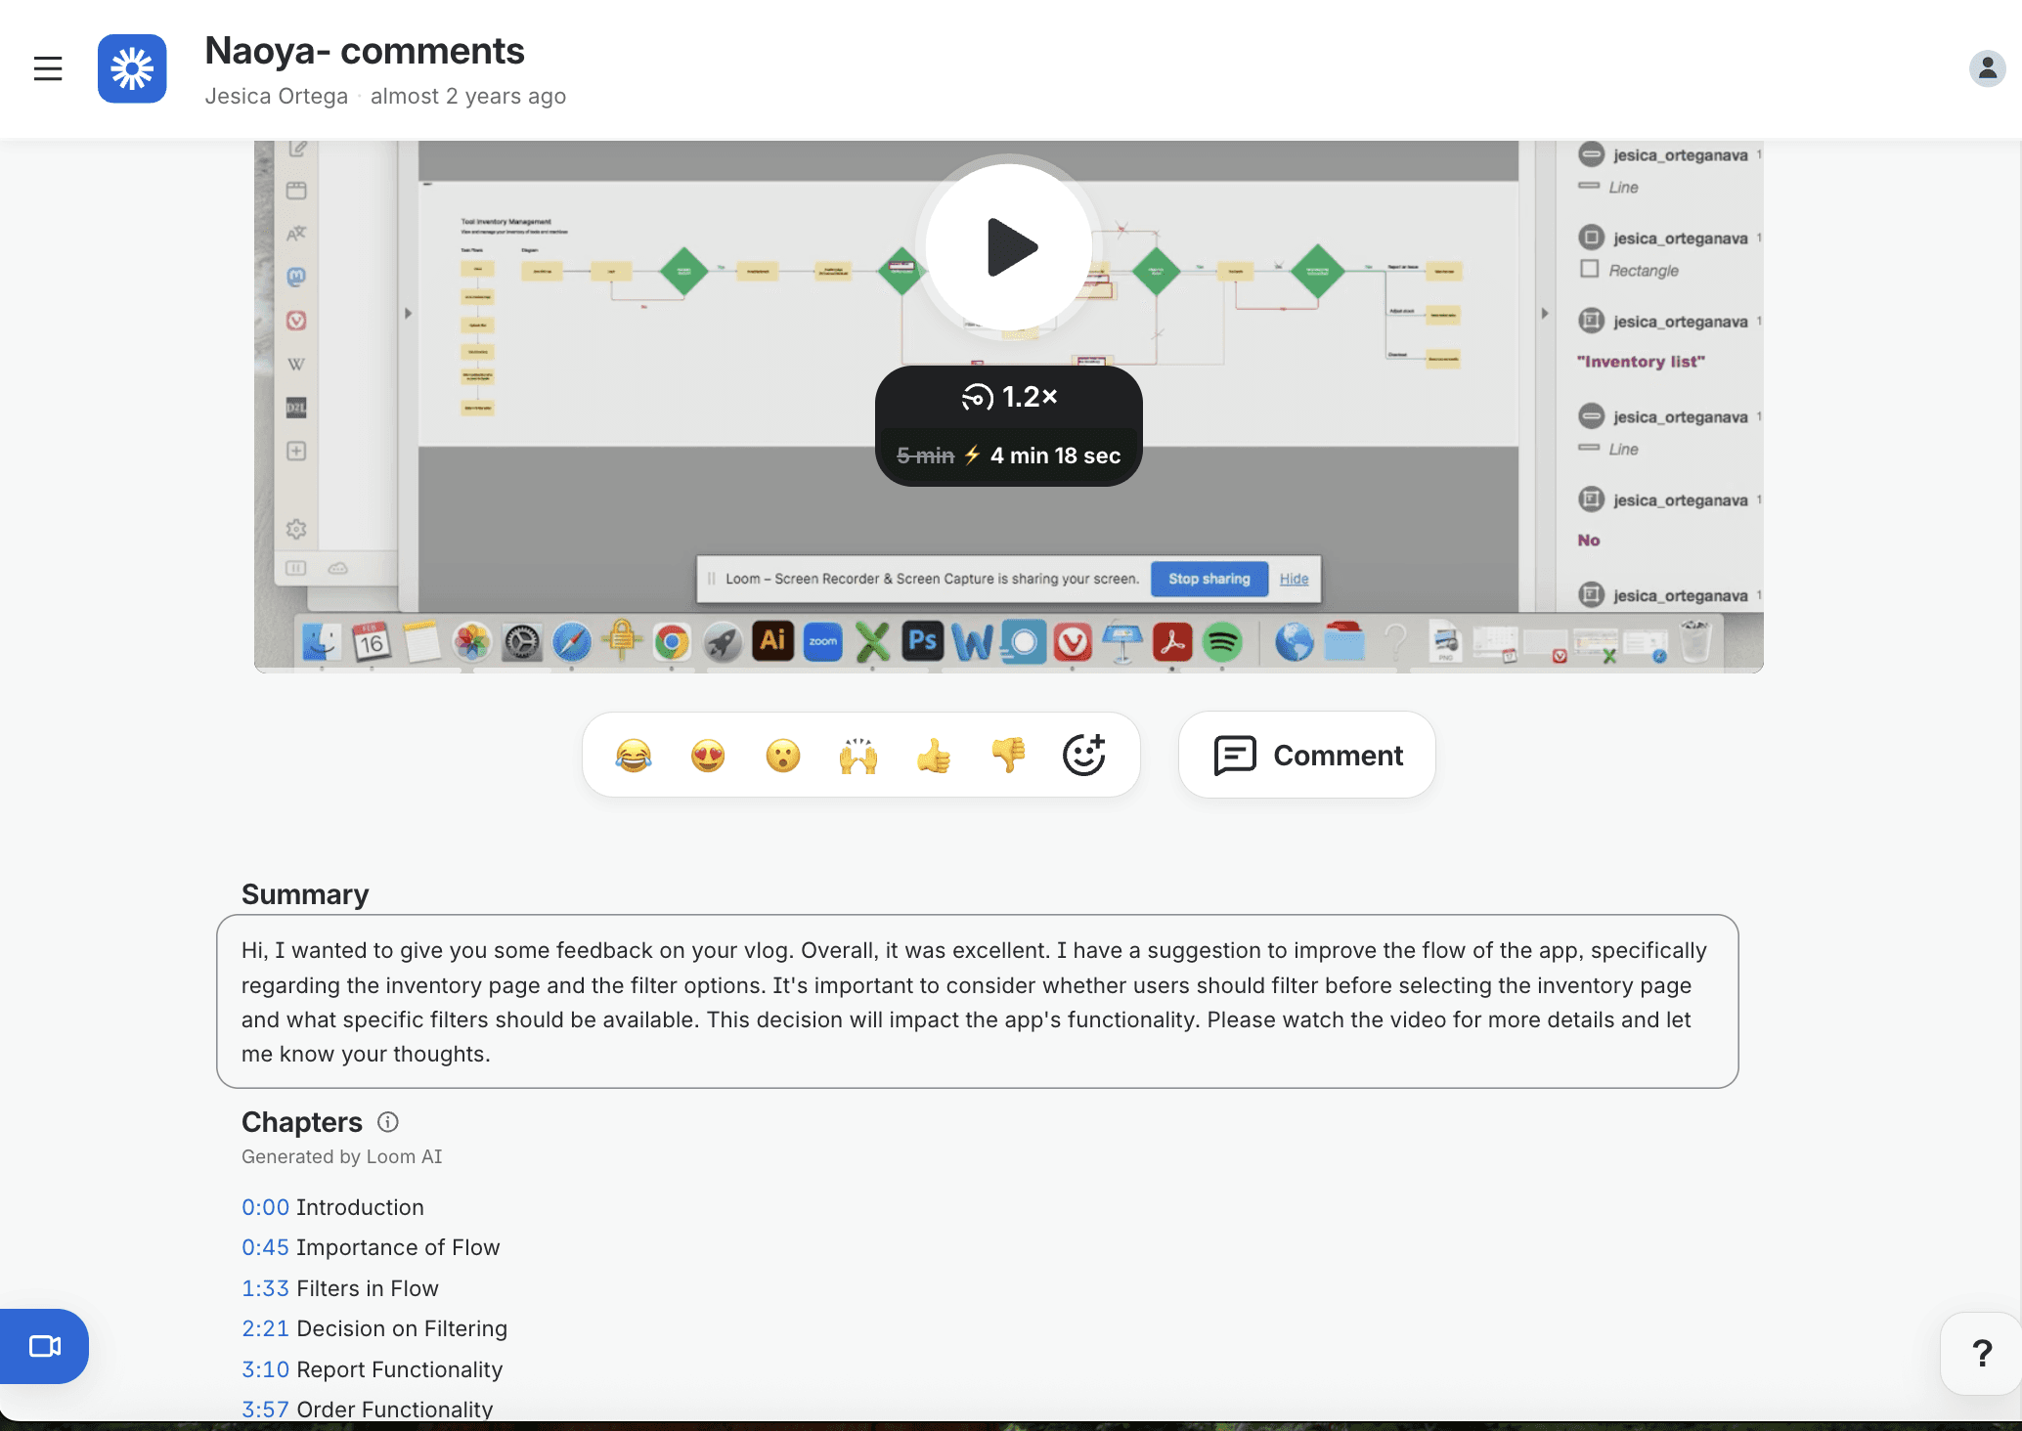Image resolution: width=2022 pixels, height=1431 pixels.
Task: Click inside the Summary text box
Action: coord(976,1002)
